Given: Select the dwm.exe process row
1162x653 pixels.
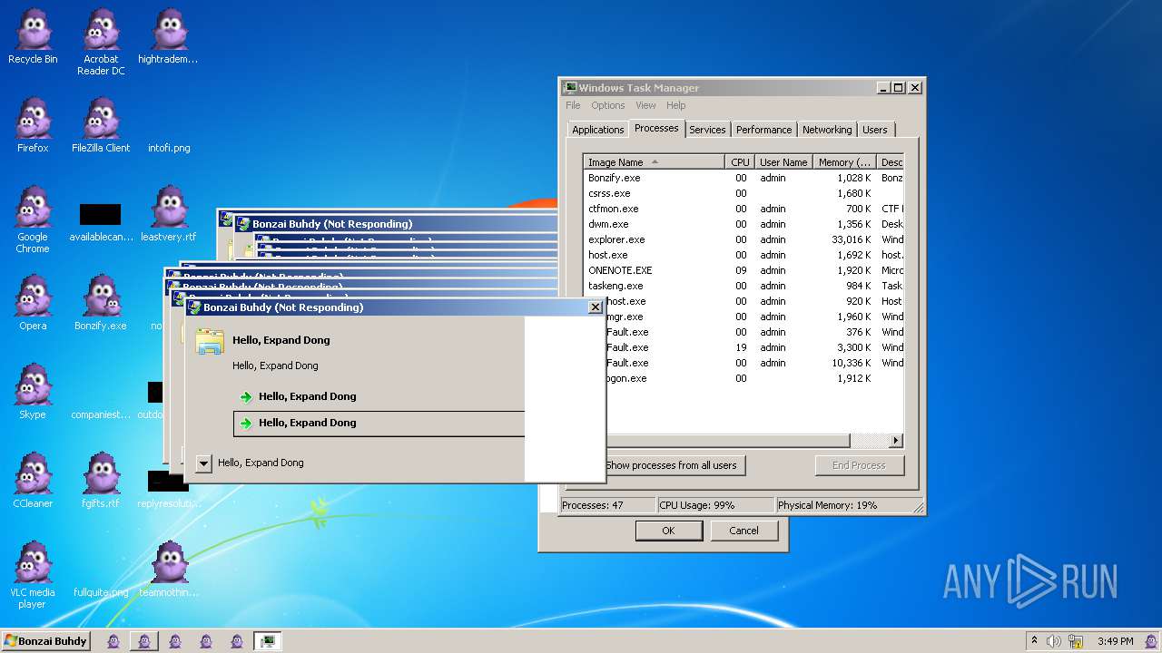Looking at the screenshot, I should click(x=743, y=224).
